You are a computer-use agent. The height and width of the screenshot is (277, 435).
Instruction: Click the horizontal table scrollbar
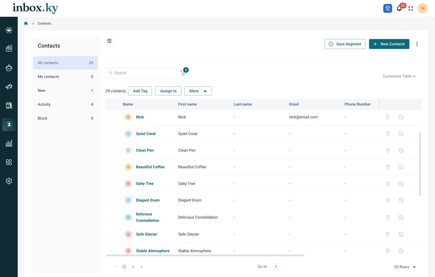pos(205,256)
